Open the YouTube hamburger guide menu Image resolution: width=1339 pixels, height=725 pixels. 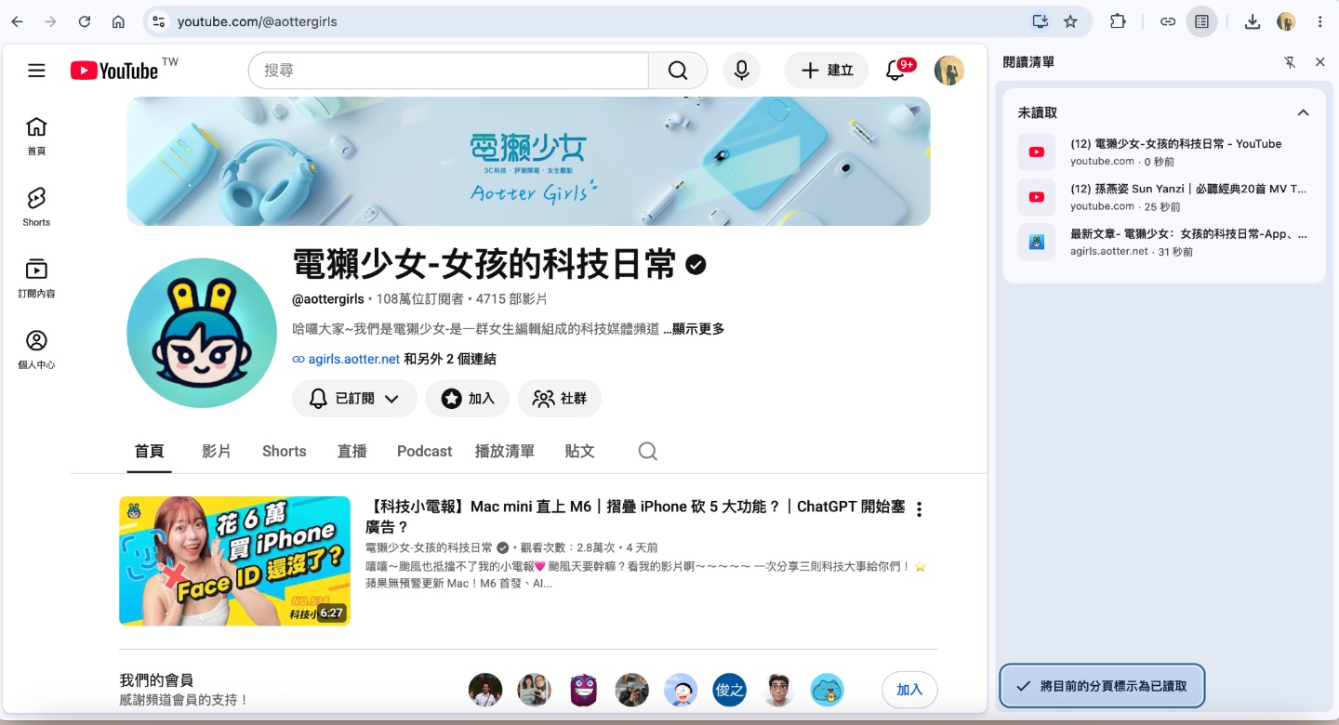[36, 71]
